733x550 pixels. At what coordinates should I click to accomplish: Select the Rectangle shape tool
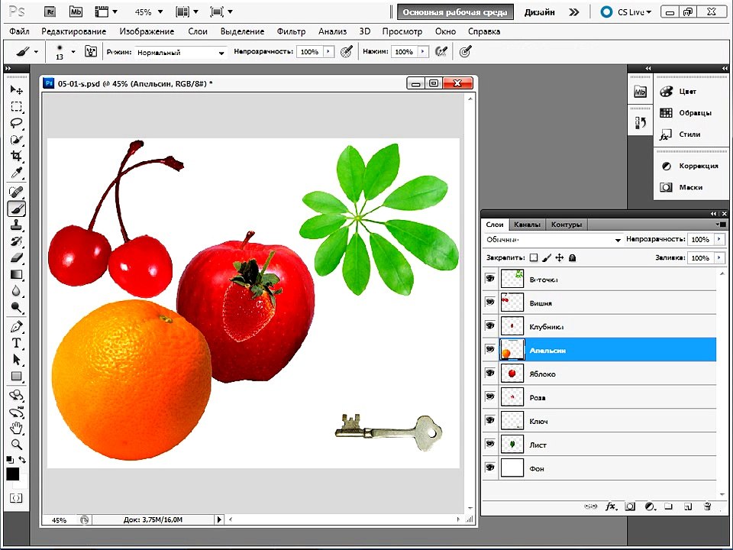tap(16, 376)
